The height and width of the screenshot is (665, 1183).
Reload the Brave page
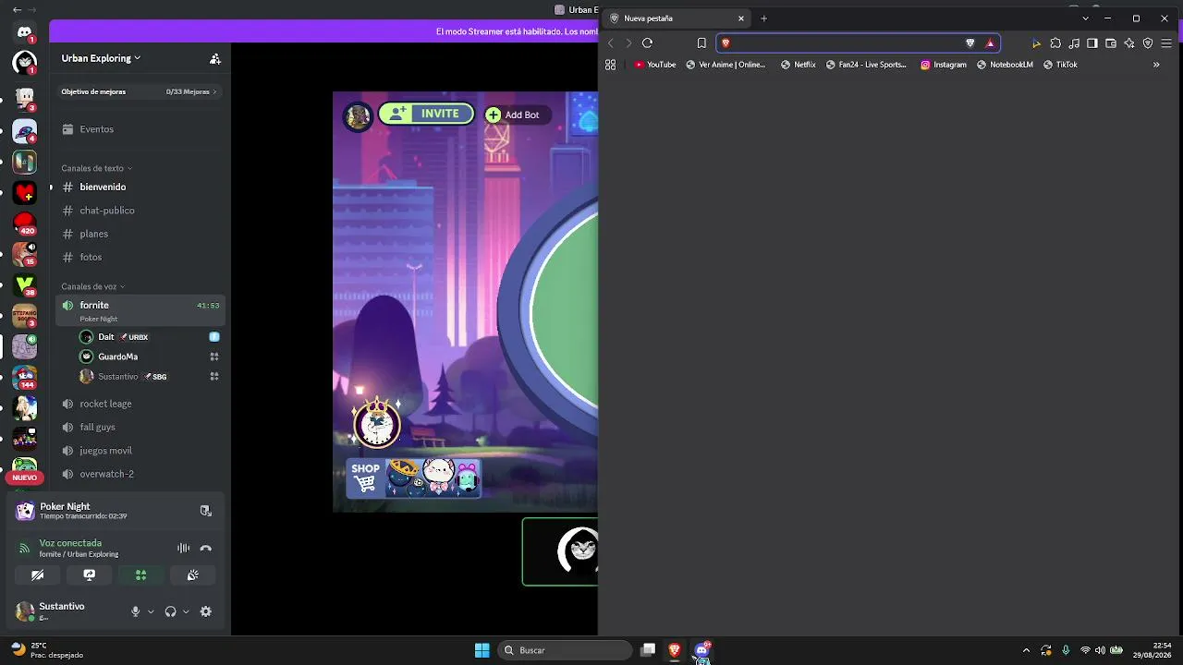click(647, 42)
